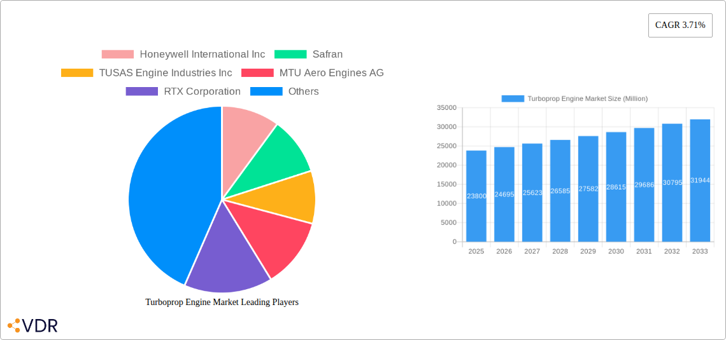Toggle the Safran legend label

click(327, 54)
